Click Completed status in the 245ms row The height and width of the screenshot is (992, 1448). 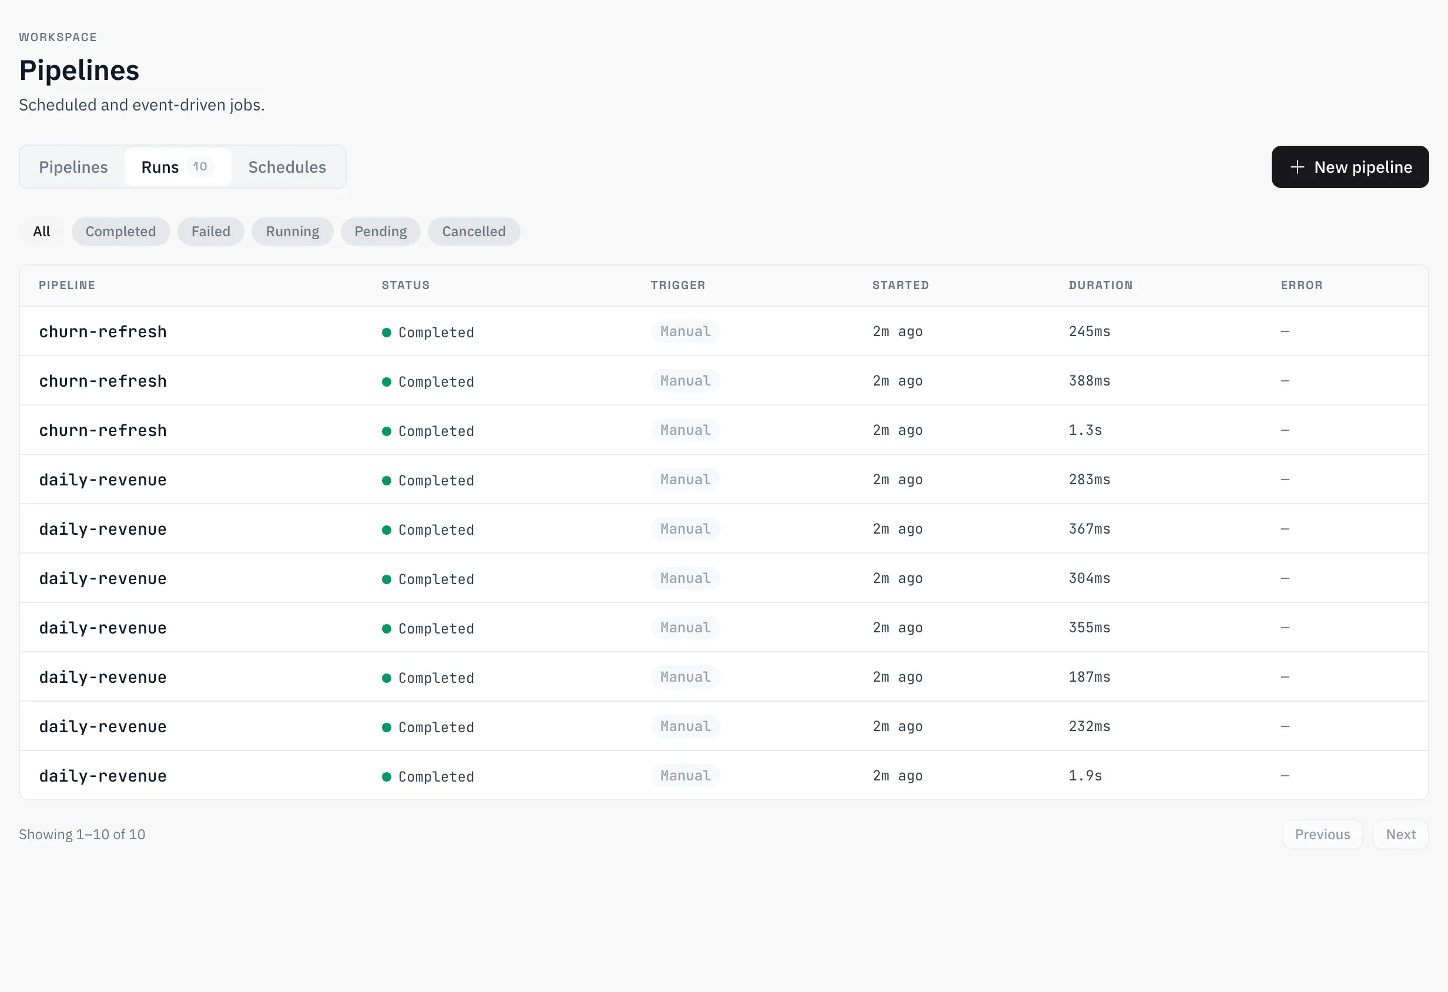[428, 332]
